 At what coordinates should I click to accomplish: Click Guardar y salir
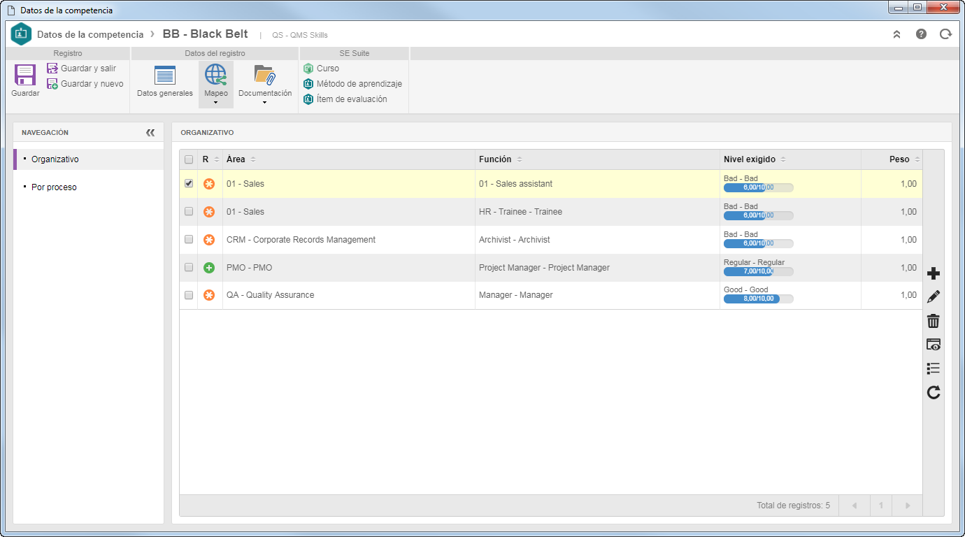pyautogui.click(x=81, y=69)
